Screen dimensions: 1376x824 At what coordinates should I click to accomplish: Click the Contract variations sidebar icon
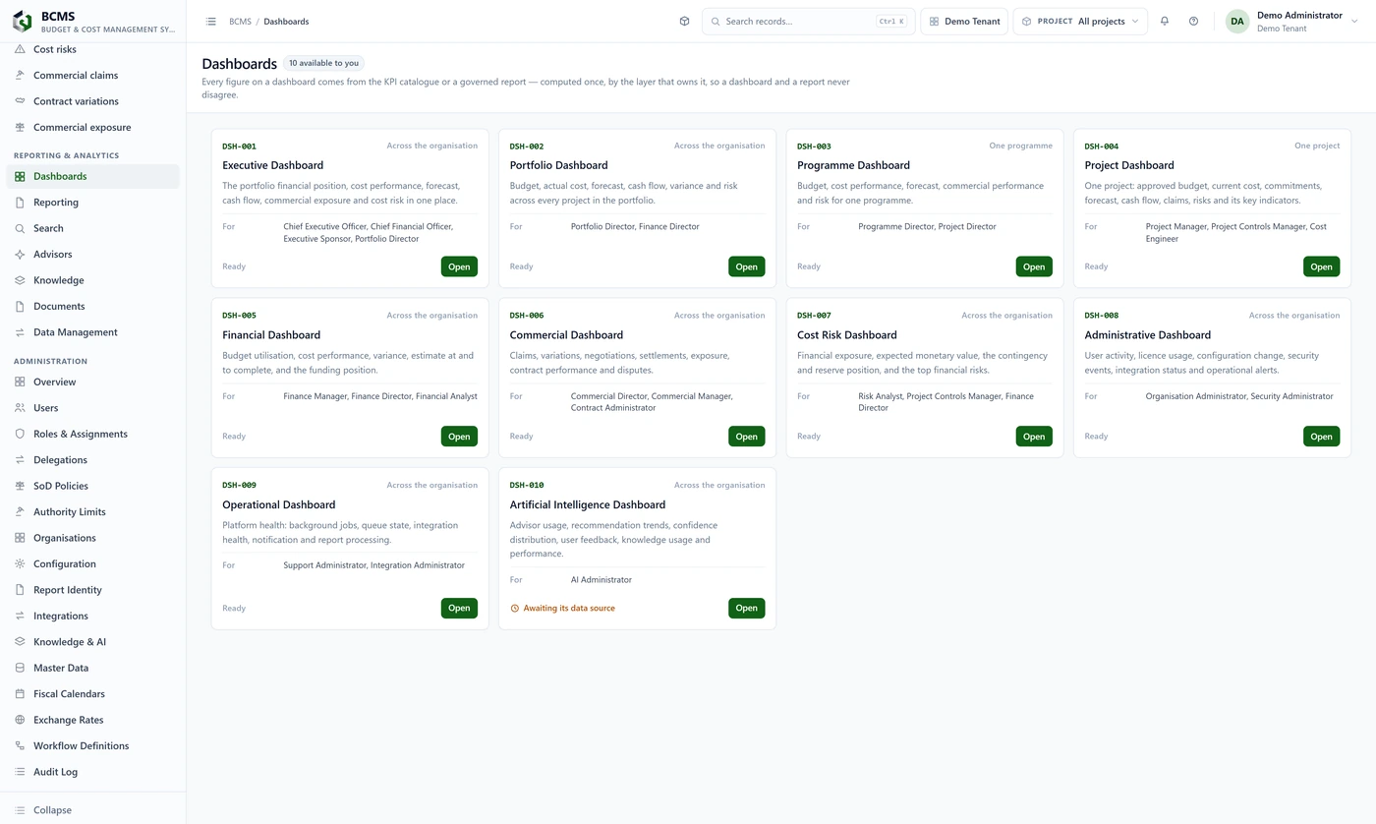click(20, 101)
